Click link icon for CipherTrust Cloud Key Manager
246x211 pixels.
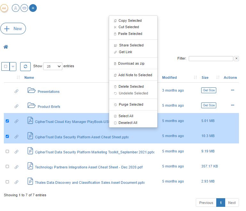pos(16,121)
